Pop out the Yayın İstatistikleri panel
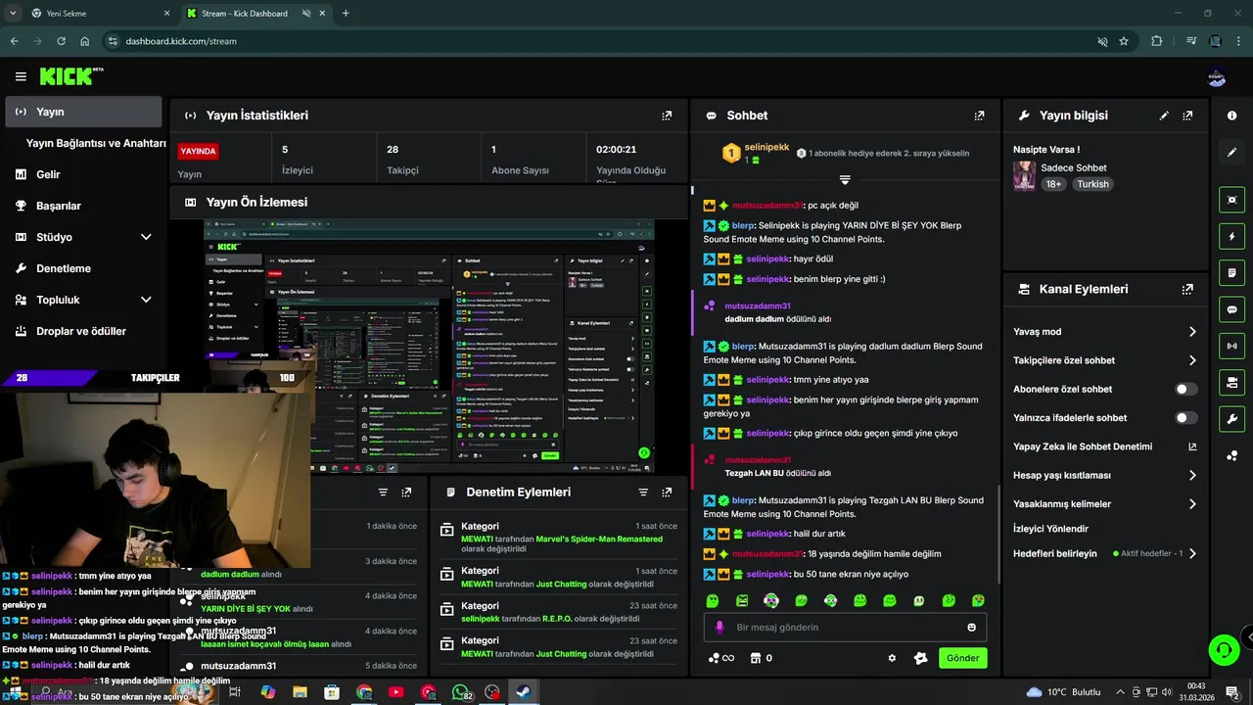This screenshot has height=705, width=1253. coord(667,116)
